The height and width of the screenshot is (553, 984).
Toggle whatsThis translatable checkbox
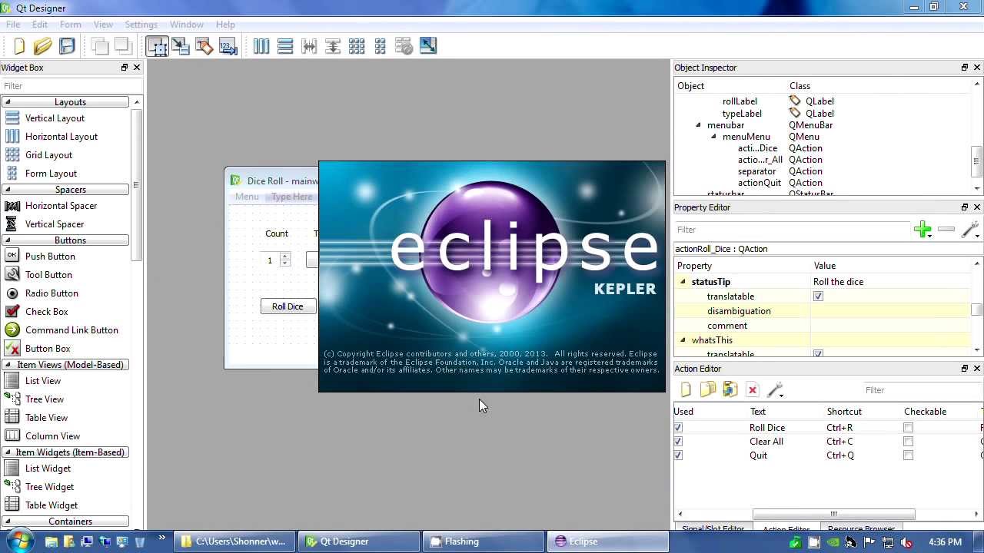[x=818, y=354]
